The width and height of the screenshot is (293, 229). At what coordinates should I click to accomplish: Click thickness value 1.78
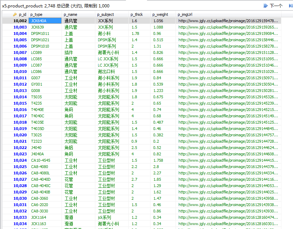[x=139, y=33]
